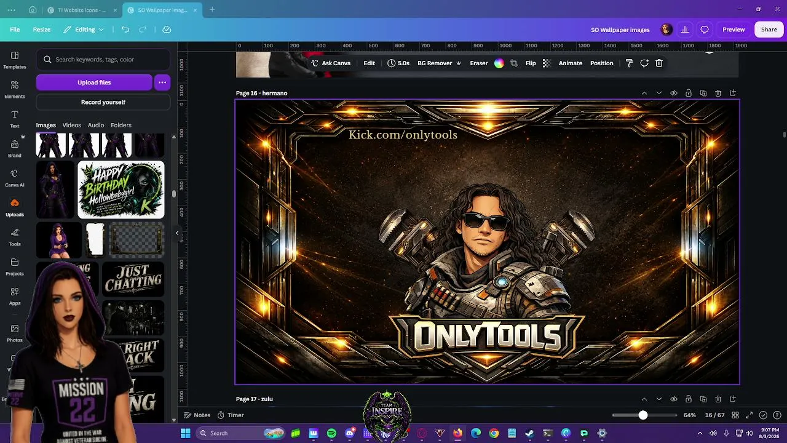Screen dimensions: 787x443
Task: Move page 16 hermano up
Action: [x=644, y=93]
